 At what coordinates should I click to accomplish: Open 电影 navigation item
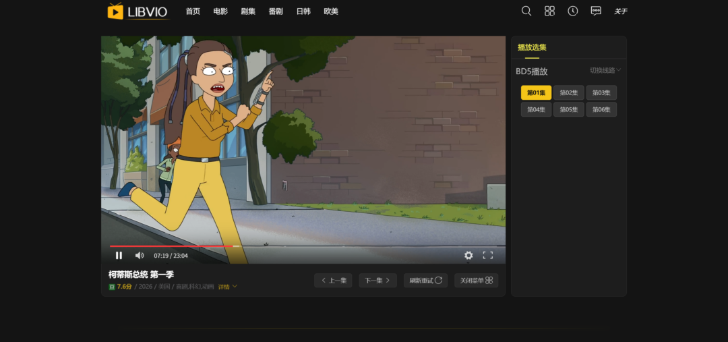point(220,11)
